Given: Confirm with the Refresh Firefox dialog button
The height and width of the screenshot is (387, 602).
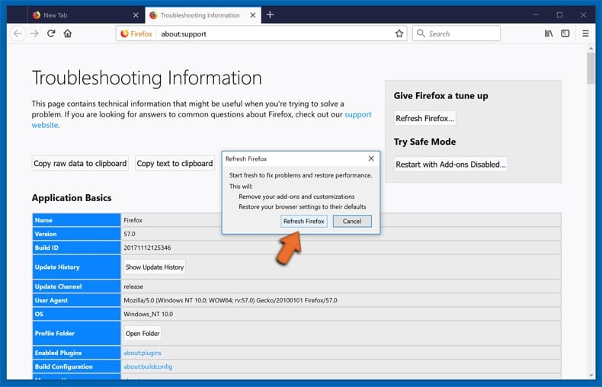Looking at the screenshot, I should [x=304, y=221].
